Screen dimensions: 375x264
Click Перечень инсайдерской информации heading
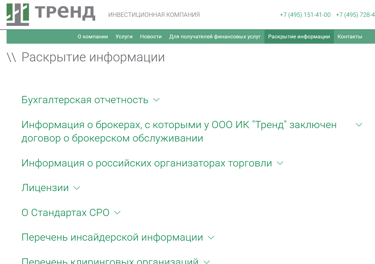pyautogui.click(x=112, y=238)
